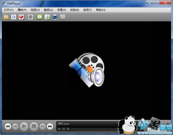The height and width of the screenshot is (135, 173).
Task: Jump to previous track button
Action: point(8,126)
